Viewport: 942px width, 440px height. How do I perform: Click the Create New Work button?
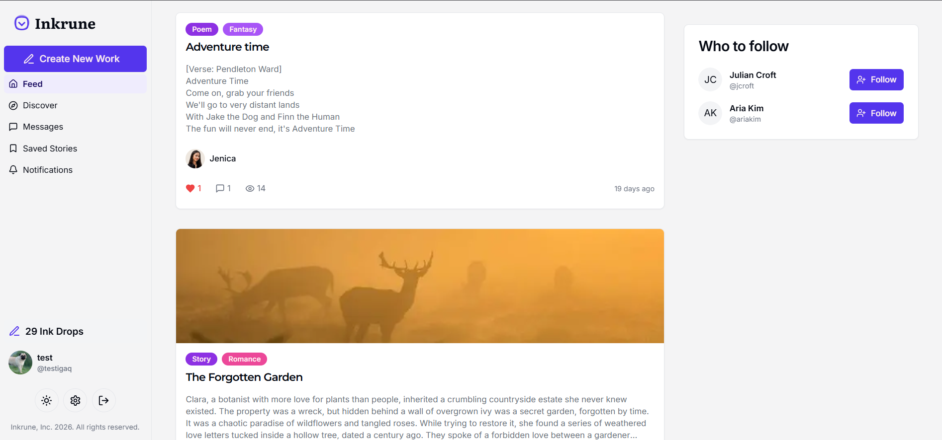pos(75,59)
